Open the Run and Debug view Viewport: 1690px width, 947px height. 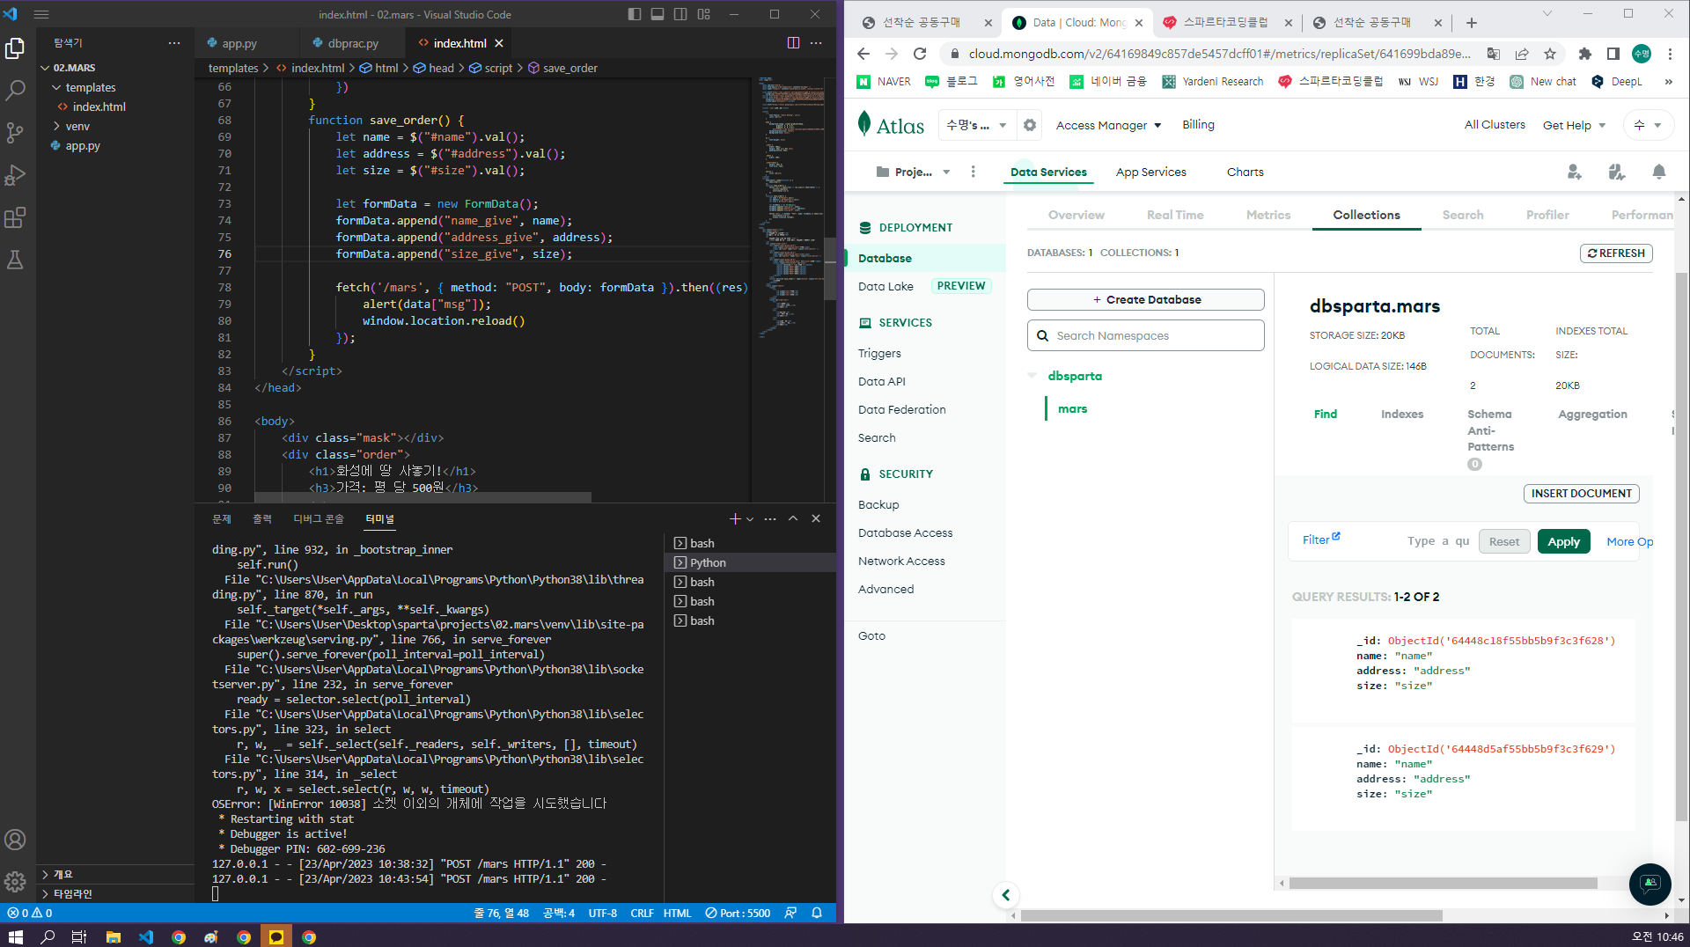(x=15, y=175)
